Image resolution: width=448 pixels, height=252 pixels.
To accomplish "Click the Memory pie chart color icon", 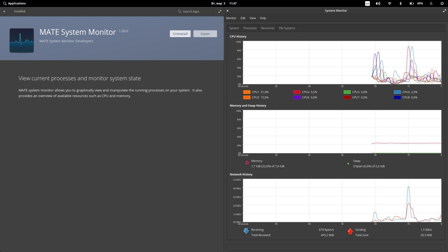I will tap(246, 163).
